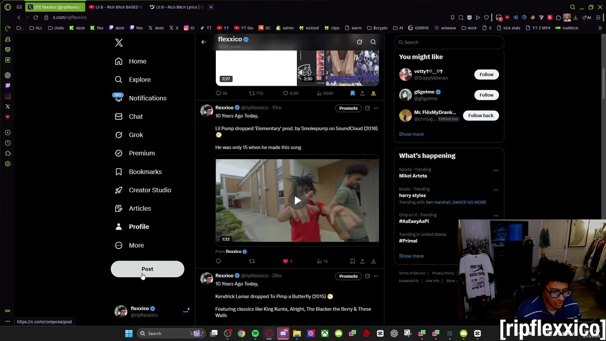Open Explore in the X sidebar

[133, 80]
